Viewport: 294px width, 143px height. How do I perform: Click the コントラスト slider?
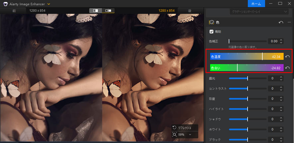(x=247, y=88)
